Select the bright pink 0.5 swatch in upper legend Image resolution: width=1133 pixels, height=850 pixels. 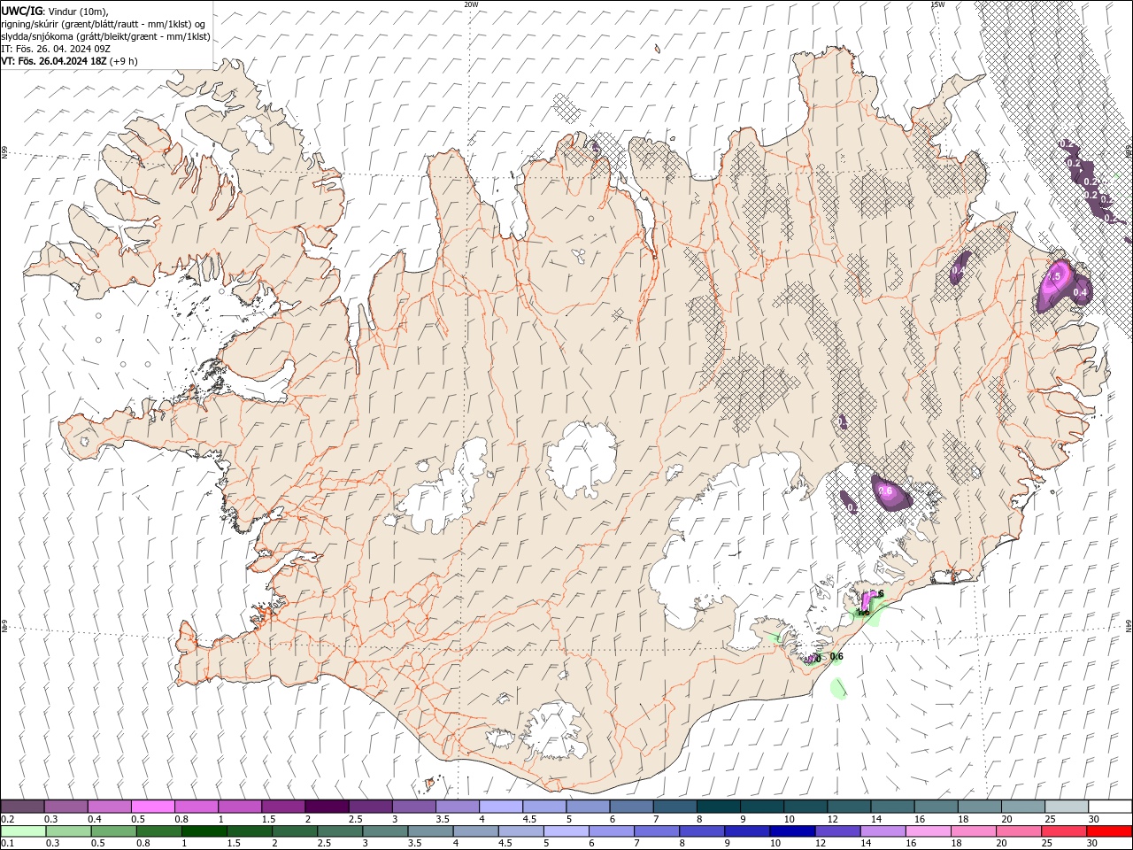point(153,807)
